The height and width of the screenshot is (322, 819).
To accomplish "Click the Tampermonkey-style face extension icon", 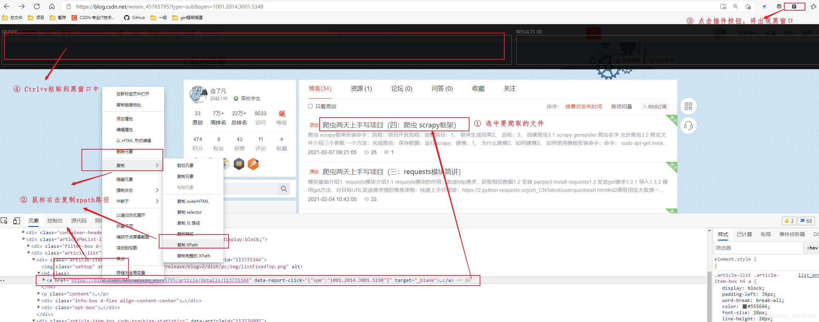I will click(779, 6).
